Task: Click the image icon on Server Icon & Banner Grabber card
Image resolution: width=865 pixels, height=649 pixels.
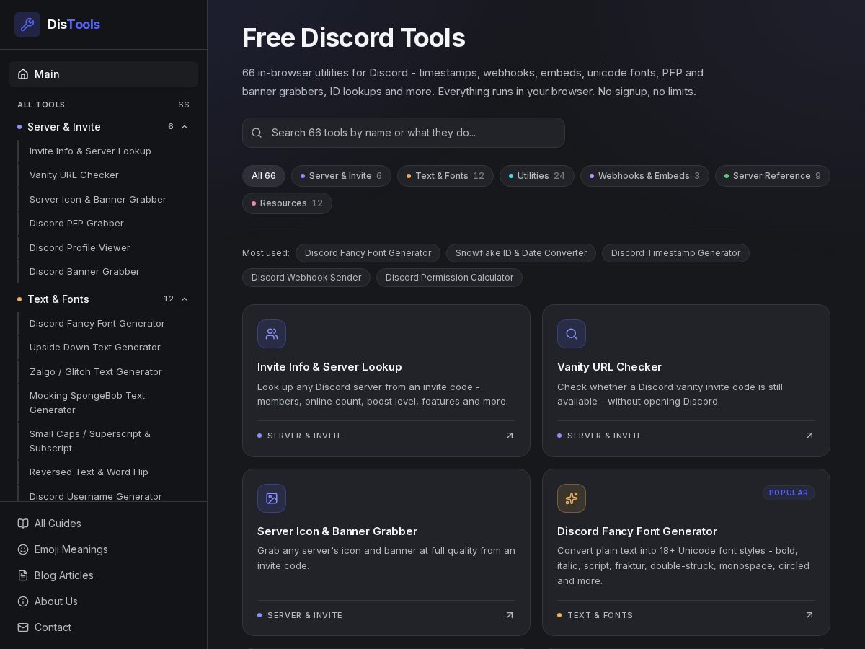Action: (x=272, y=498)
